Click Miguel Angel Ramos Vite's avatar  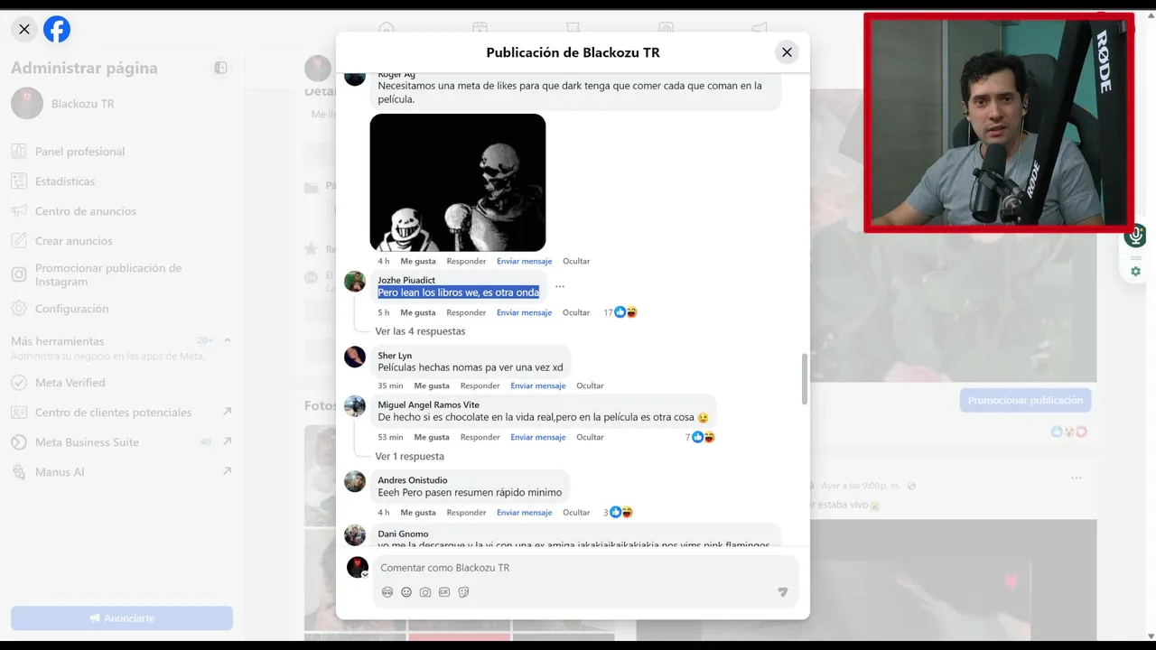[x=355, y=405]
